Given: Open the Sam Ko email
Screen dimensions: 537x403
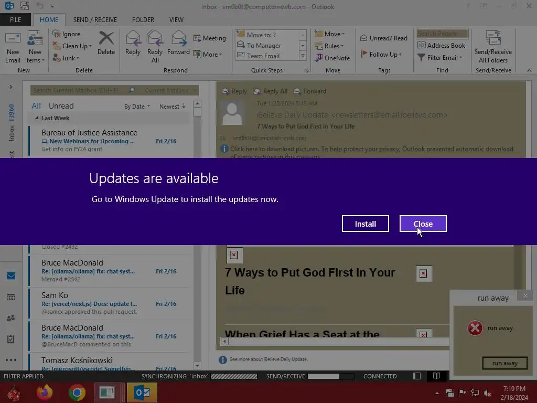Looking at the screenshot, I should click(x=109, y=304).
